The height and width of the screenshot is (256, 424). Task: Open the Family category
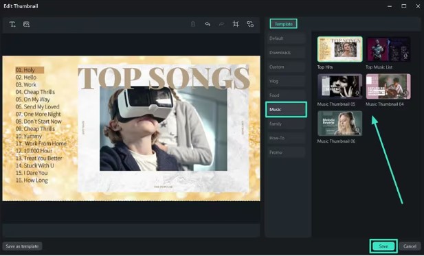(x=286, y=124)
